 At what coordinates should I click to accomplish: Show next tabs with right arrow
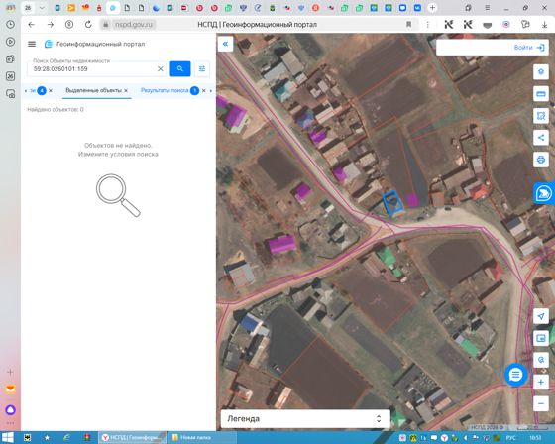[x=211, y=91]
